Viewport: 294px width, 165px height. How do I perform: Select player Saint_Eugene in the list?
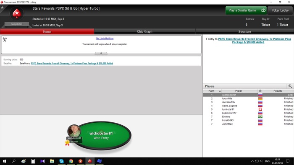[x=248, y=106]
